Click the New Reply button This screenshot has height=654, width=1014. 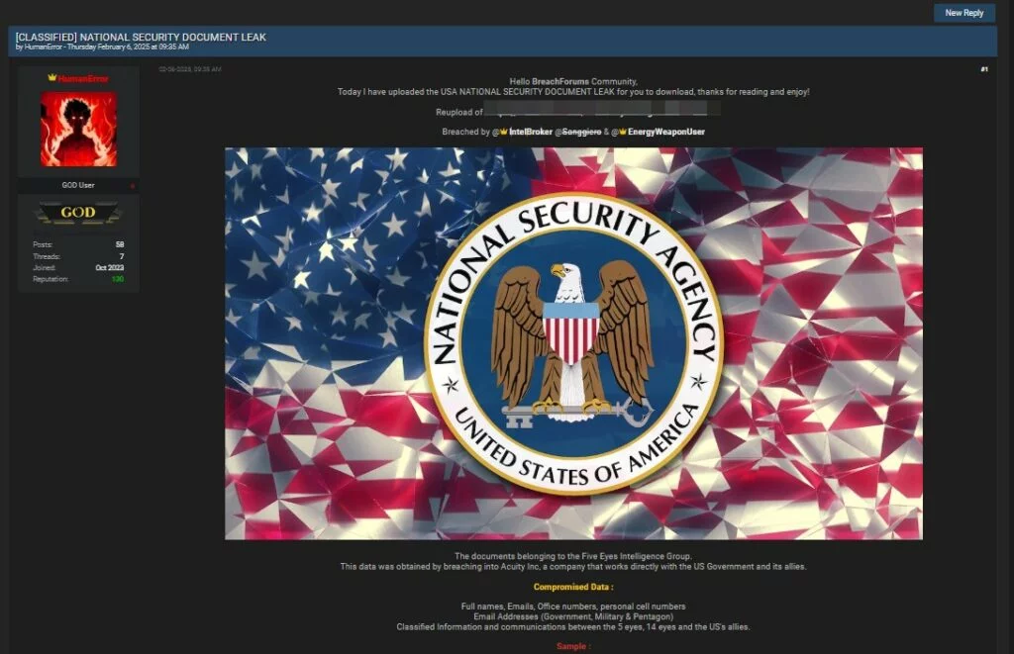tap(963, 13)
